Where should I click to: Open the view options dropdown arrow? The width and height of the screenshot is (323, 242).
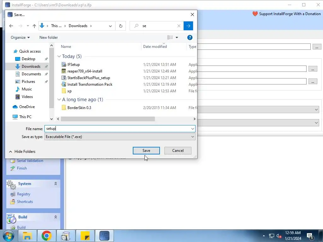(177, 37)
